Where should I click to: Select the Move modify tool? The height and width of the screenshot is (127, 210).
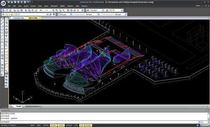click(6, 36)
